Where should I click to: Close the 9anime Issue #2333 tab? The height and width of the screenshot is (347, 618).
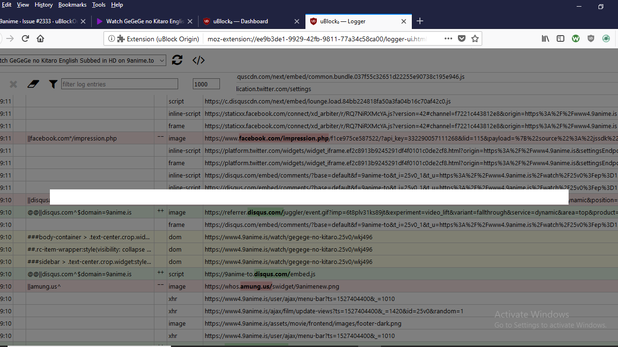83,21
